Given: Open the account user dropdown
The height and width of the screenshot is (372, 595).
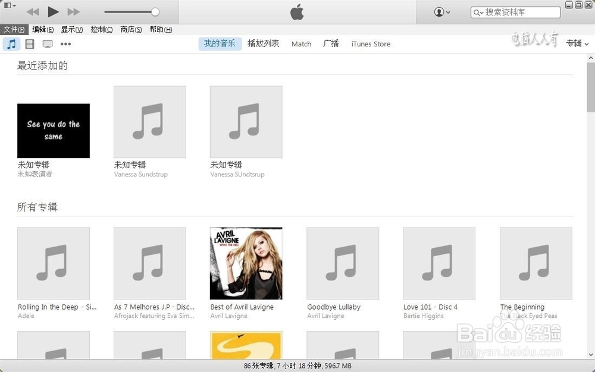Looking at the screenshot, I should point(442,12).
